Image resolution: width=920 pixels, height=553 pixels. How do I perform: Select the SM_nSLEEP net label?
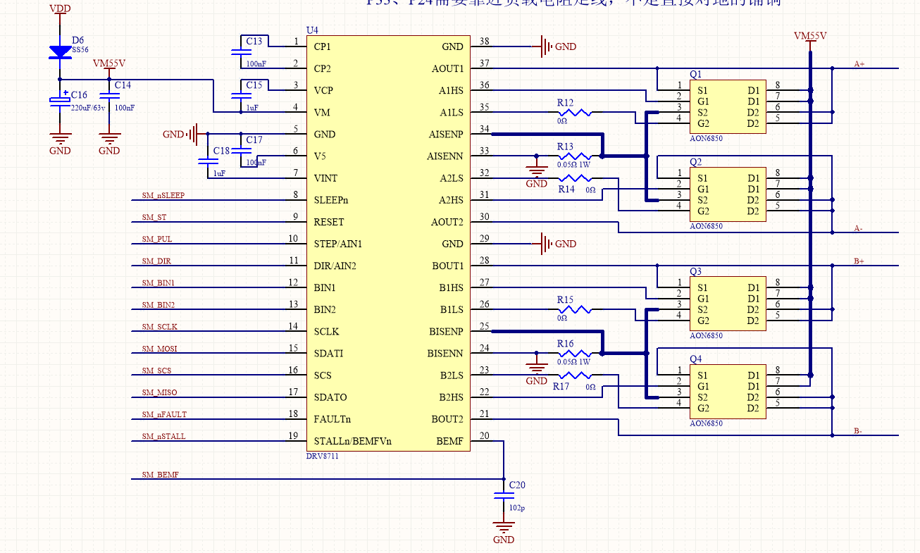(163, 195)
